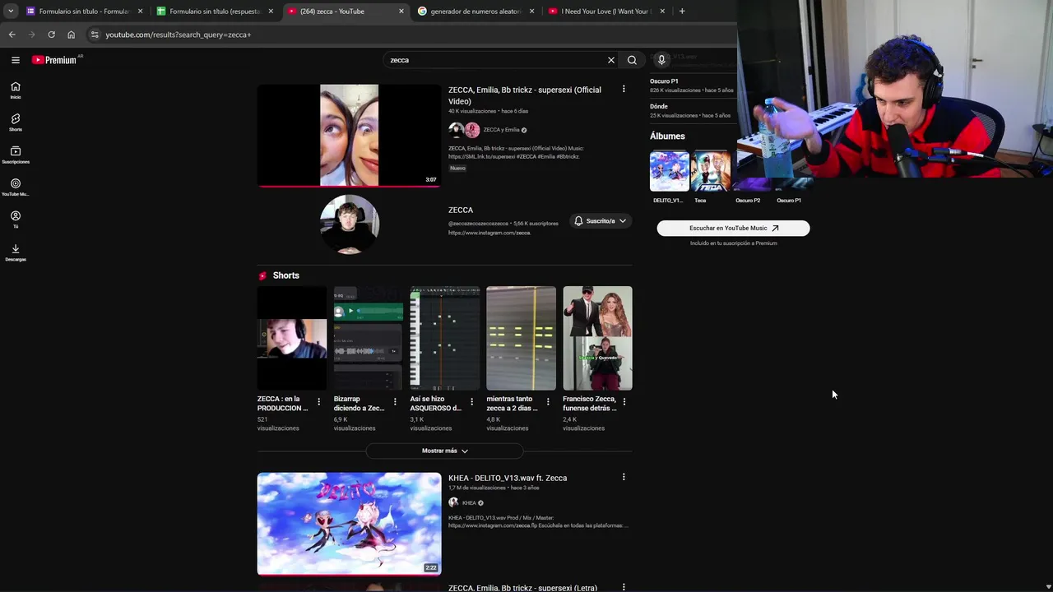Open 'ZECCA, Emilia, Bb trickz - supersexi (Official Video)' title
The width and height of the screenshot is (1053, 592).
point(525,95)
